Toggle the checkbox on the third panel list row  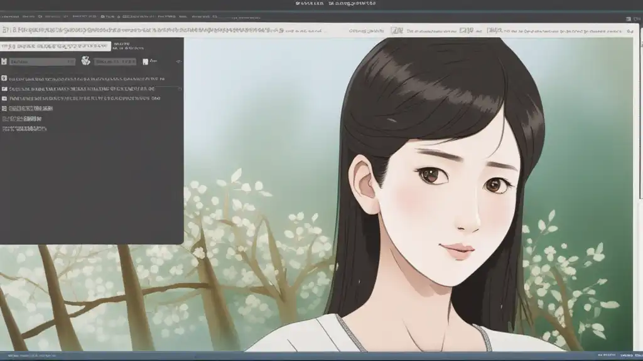click(x=4, y=98)
